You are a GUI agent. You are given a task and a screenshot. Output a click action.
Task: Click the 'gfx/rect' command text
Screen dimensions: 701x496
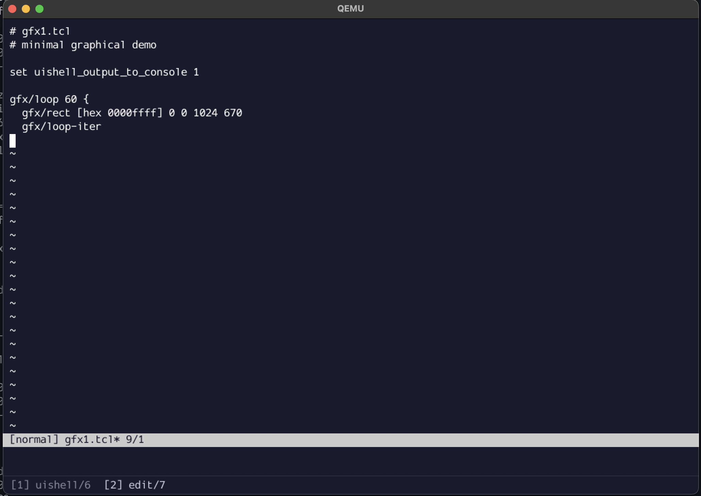tap(46, 113)
